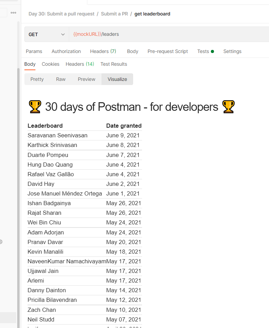This screenshot has width=269, height=328.
Task: Click 'Ujjawal Jain' in the table
Action: click(x=43, y=271)
